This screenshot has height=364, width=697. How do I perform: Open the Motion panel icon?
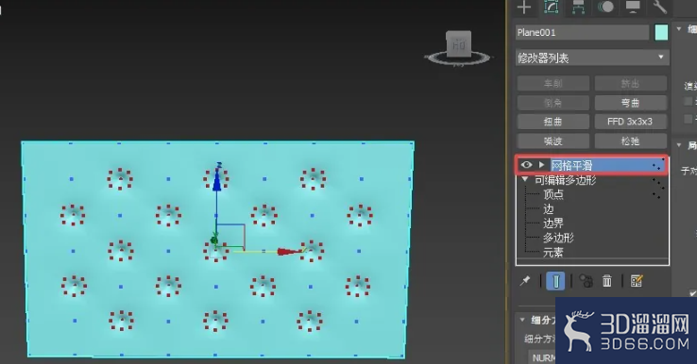pos(605,7)
